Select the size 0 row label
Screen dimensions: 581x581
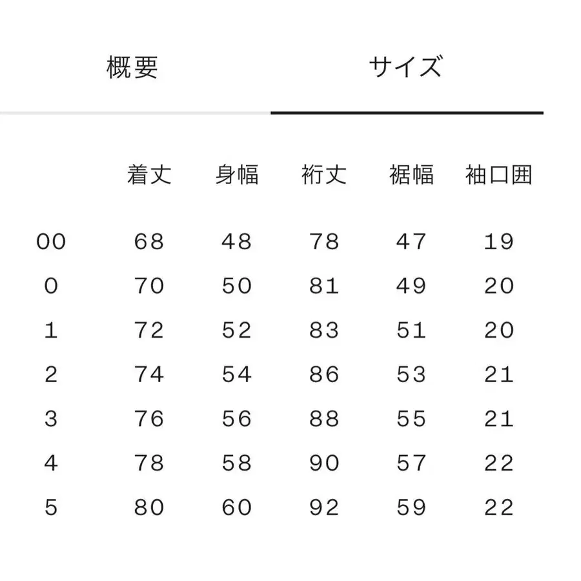click(51, 286)
